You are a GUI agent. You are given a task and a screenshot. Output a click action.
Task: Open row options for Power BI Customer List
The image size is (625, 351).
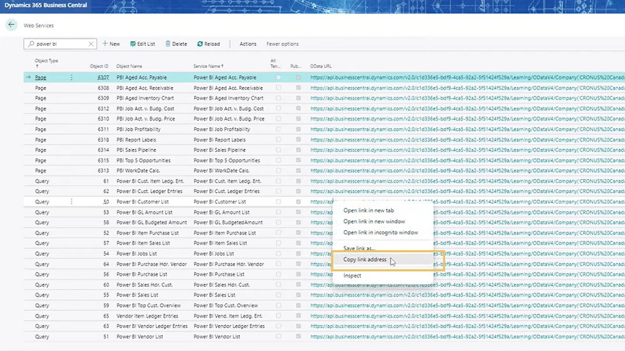coord(71,202)
